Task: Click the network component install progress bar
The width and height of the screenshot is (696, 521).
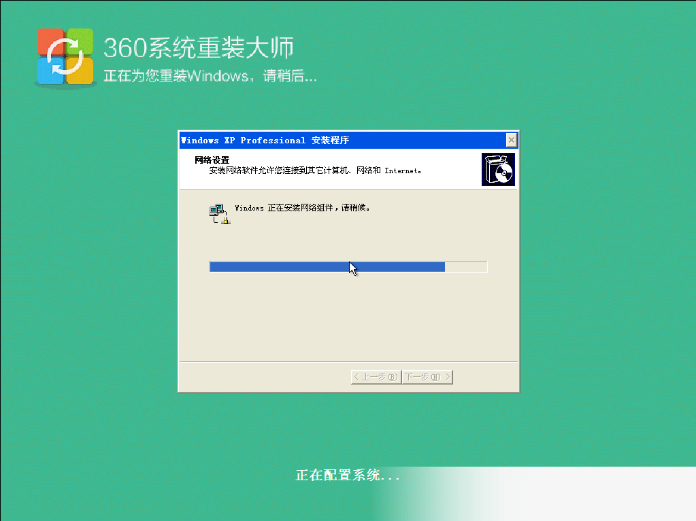Action: point(348,267)
